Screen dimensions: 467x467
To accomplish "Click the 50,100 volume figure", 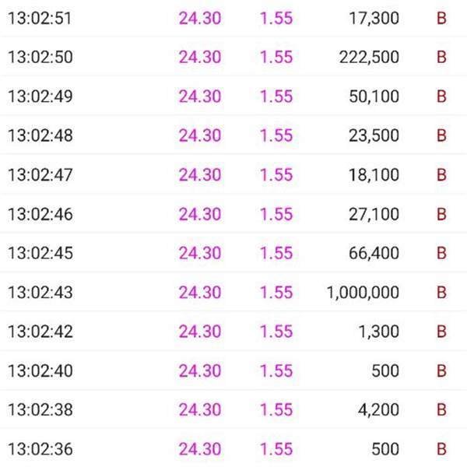I will click(x=374, y=97).
